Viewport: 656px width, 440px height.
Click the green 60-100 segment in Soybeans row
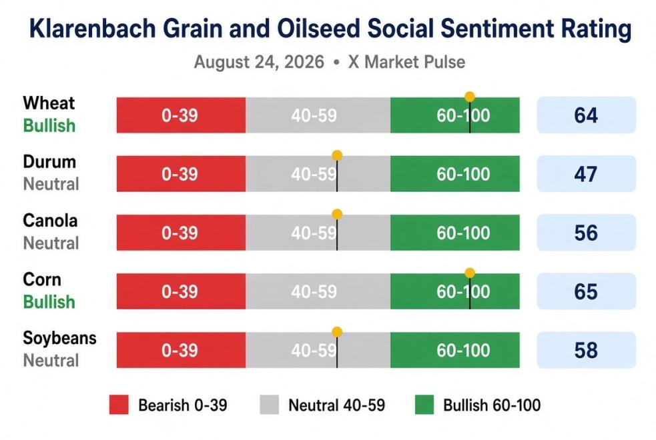coord(455,350)
